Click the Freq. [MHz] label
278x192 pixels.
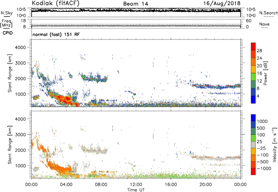click(6, 23)
